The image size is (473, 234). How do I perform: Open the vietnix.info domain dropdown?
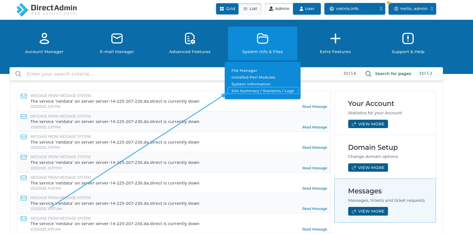pyautogui.click(x=355, y=9)
